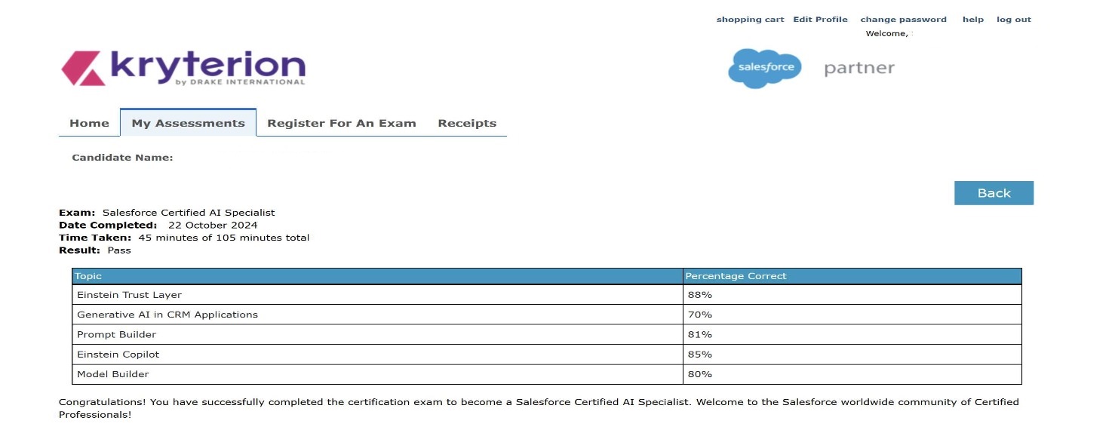This screenshot has height=436, width=1115.
Task: Click the 88% score cell
Action: 852,295
